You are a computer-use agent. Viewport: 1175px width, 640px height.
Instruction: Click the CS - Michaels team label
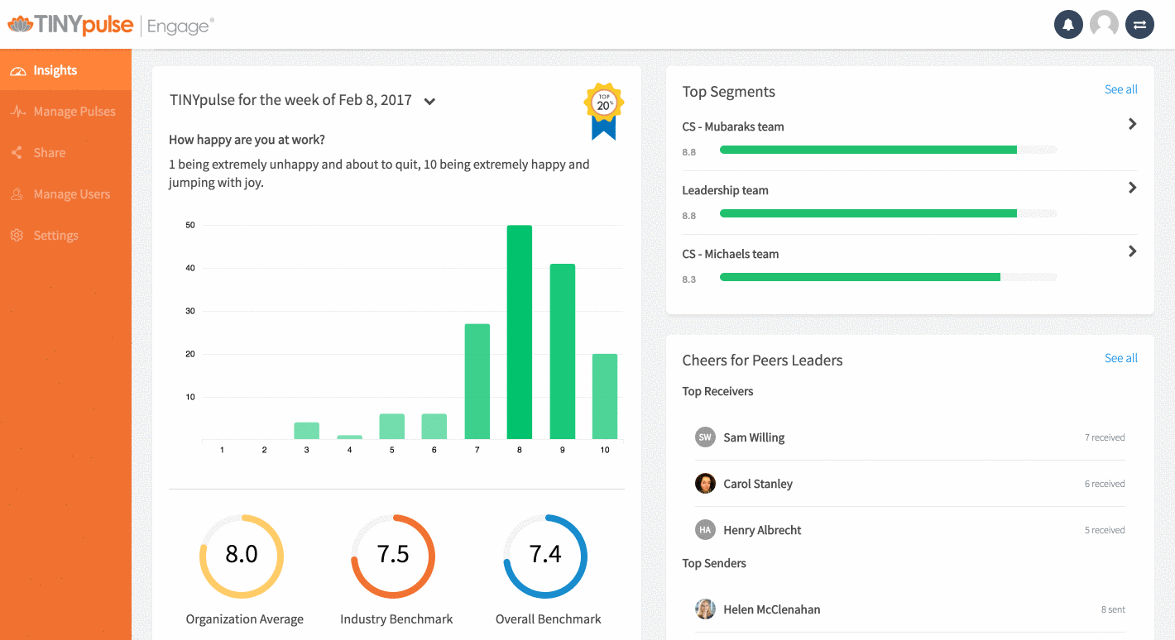pyautogui.click(x=731, y=254)
